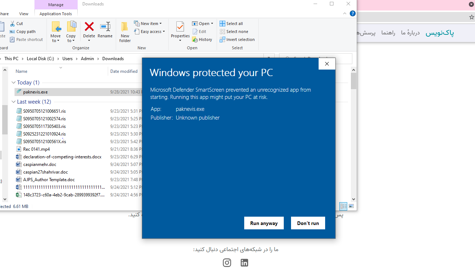Click Select none in ribbon
Screen dimensions: 475x275
[234, 32]
